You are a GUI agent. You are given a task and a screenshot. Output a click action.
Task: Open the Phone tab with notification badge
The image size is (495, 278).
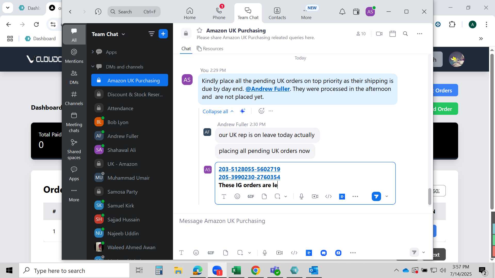[x=219, y=13]
